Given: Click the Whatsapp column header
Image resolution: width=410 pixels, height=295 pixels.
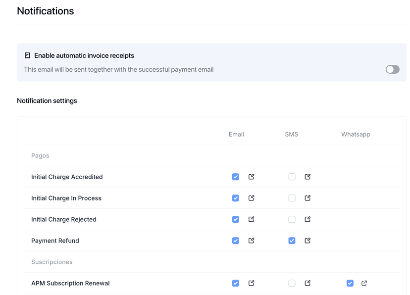Looking at the screenshot, I should (356, 134).
